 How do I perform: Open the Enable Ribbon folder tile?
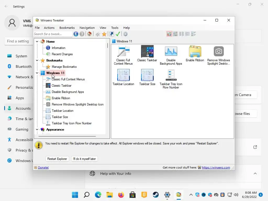pos(195,53)
